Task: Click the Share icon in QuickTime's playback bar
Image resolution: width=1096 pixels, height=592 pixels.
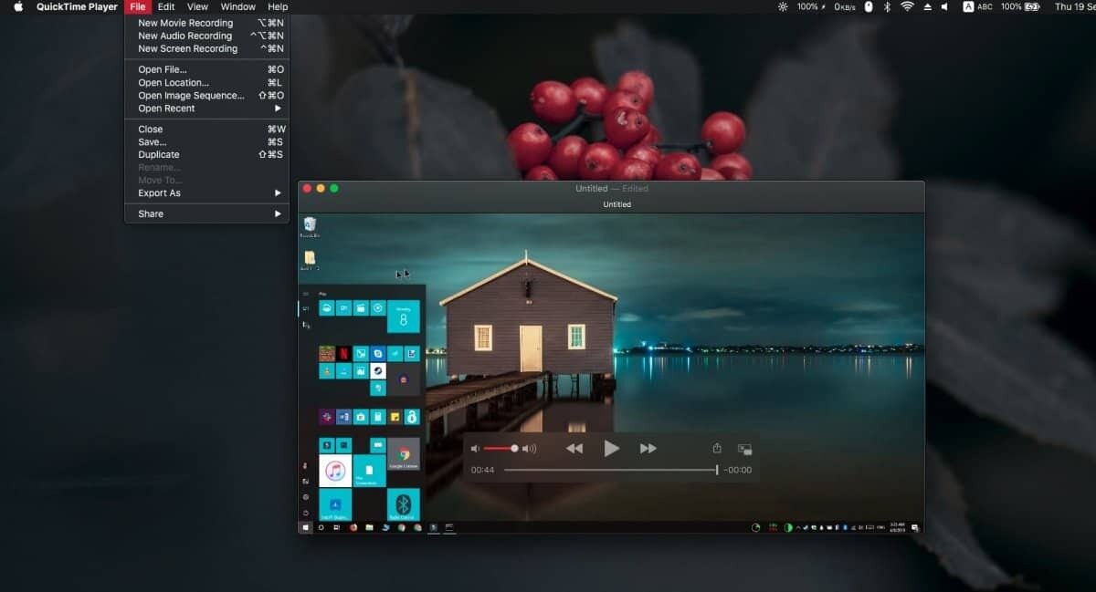Action: click(x=717, y=448)
